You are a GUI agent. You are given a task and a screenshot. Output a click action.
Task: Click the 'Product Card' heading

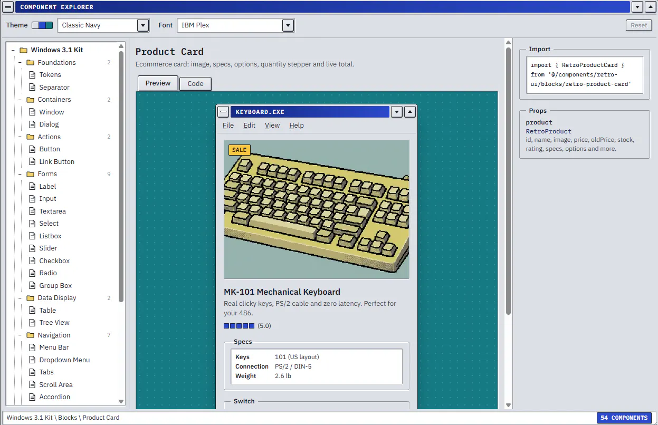[x=169, y=52]
